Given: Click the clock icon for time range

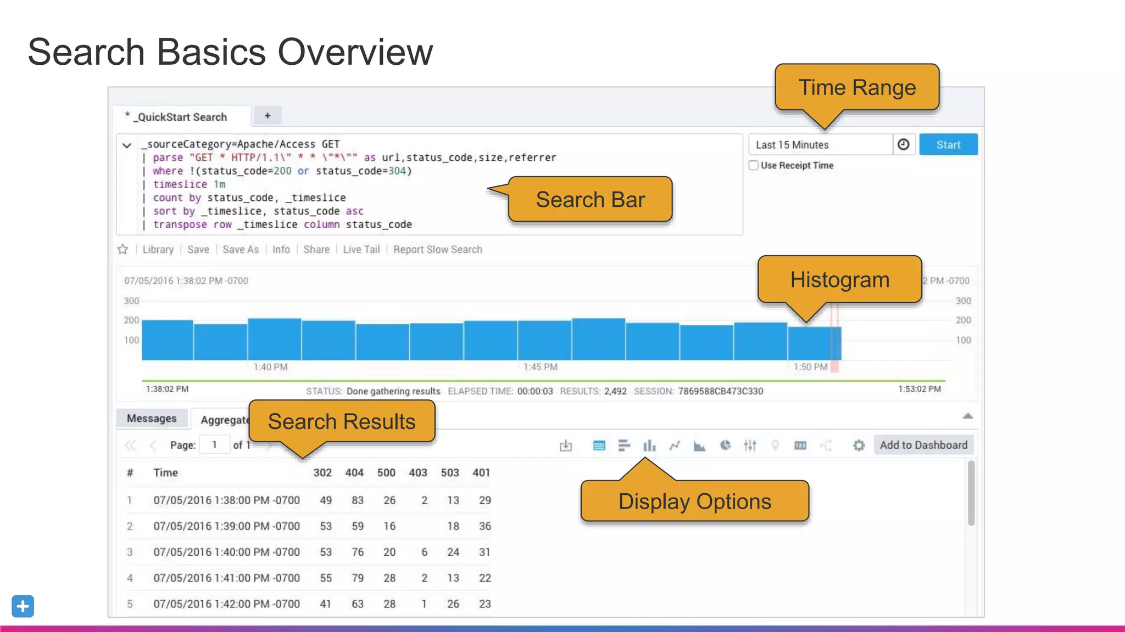Looking at the screenshot, I should [904, 144].
